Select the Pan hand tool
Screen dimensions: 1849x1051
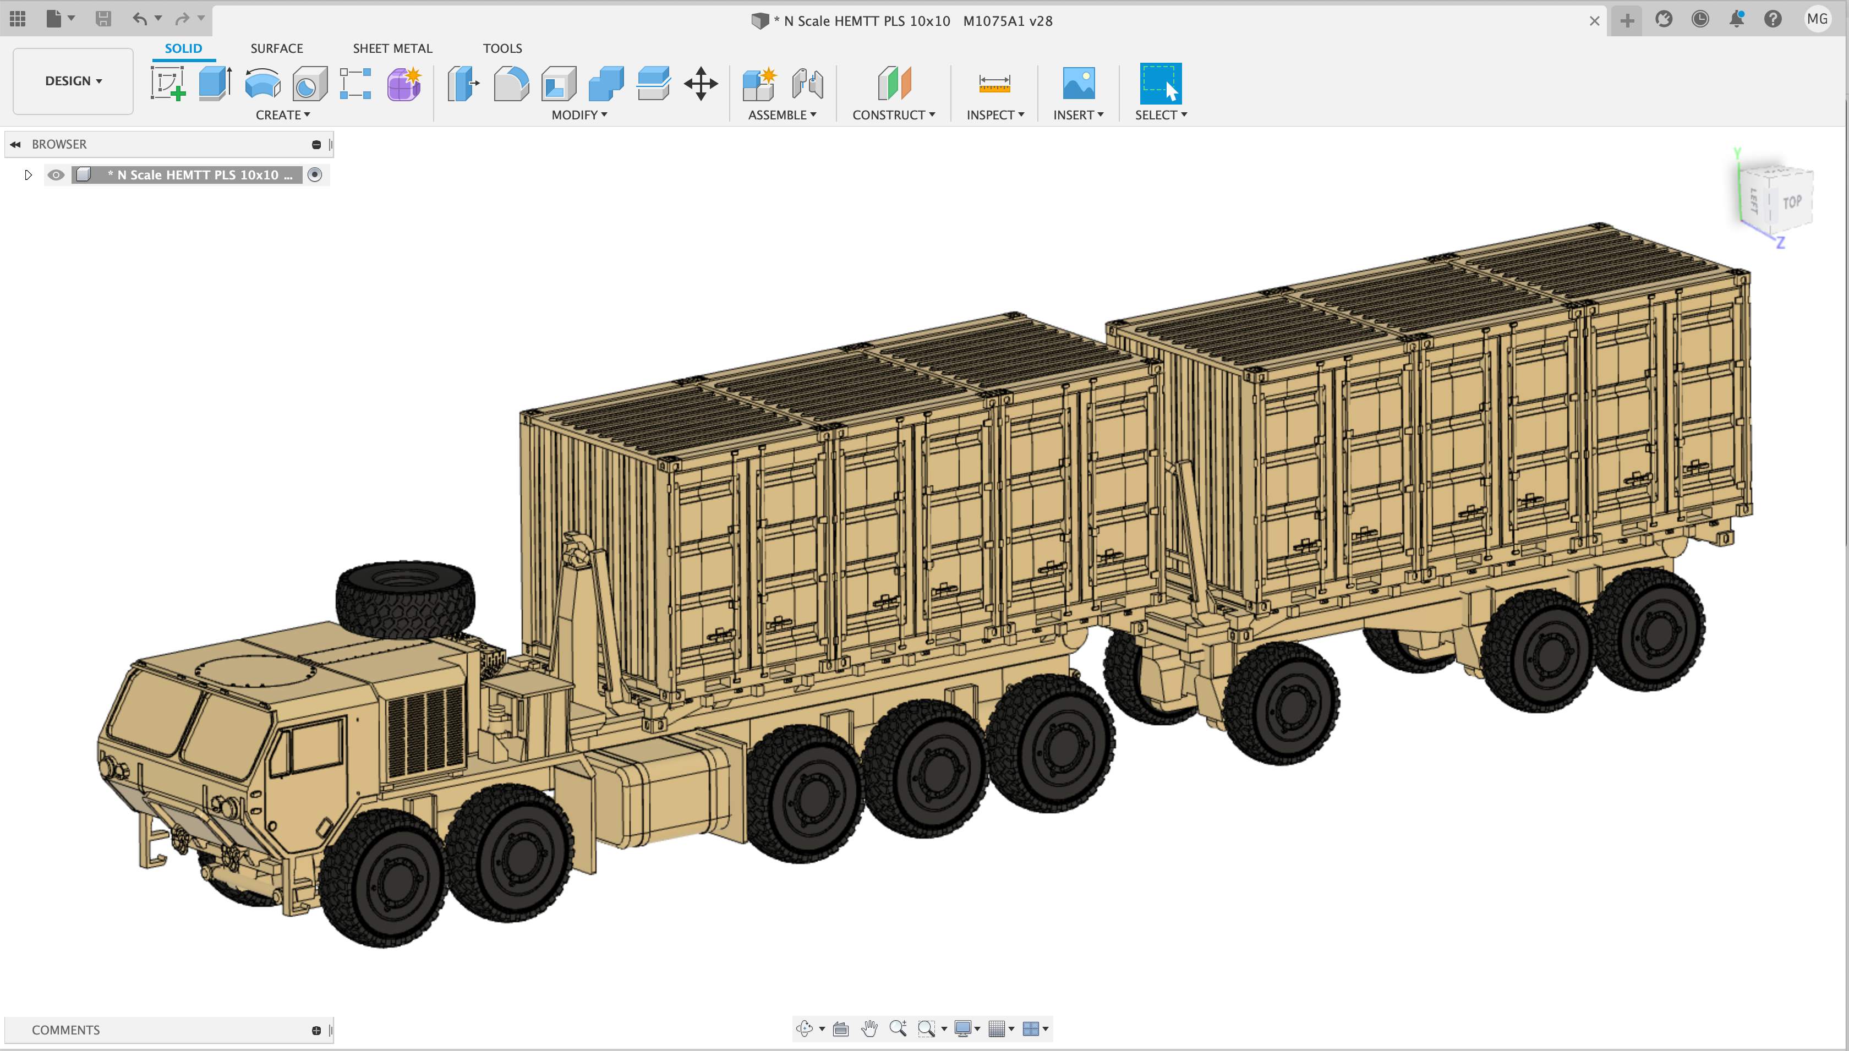coord(869,1028)
